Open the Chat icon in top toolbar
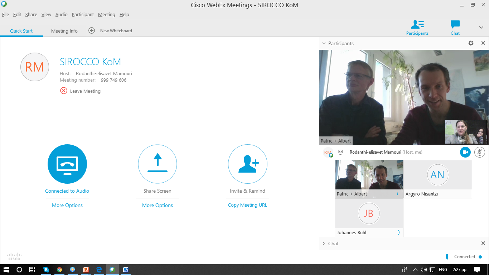Viewport: 489px width, 275px height. click(x=455, y=27)
